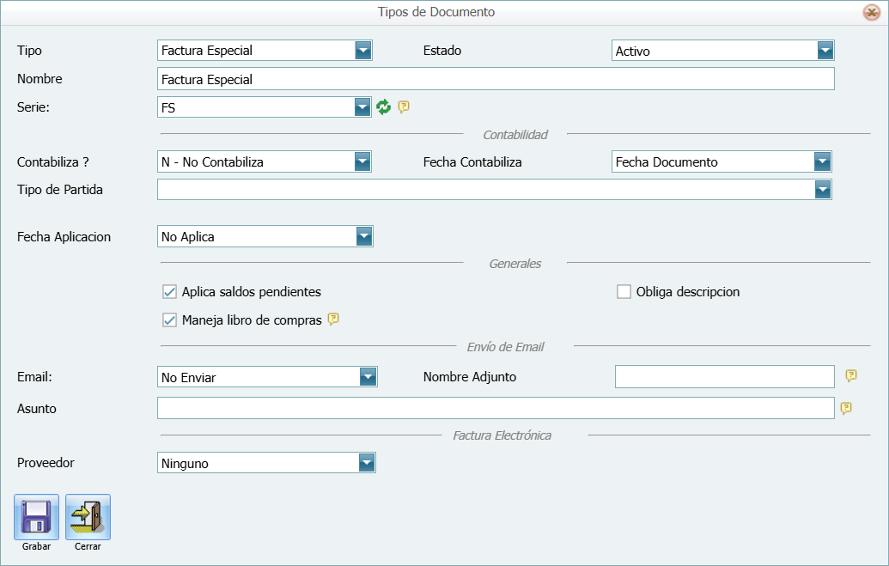The image size is (889, 566).
Task: Toggle Maneja libro de compras checkbox
Action: point(169,320)
